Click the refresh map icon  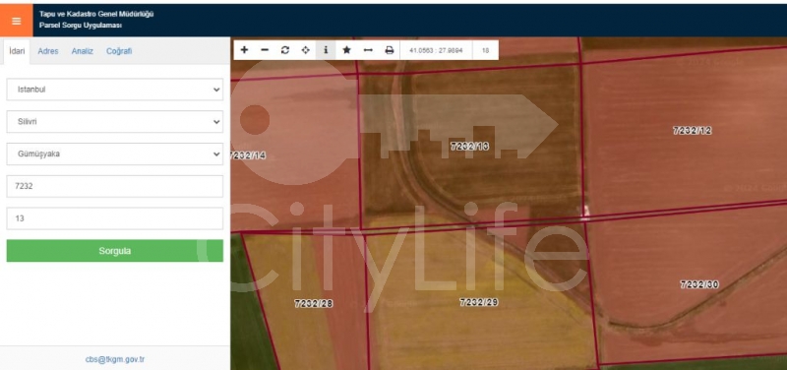tap(285, 50)
